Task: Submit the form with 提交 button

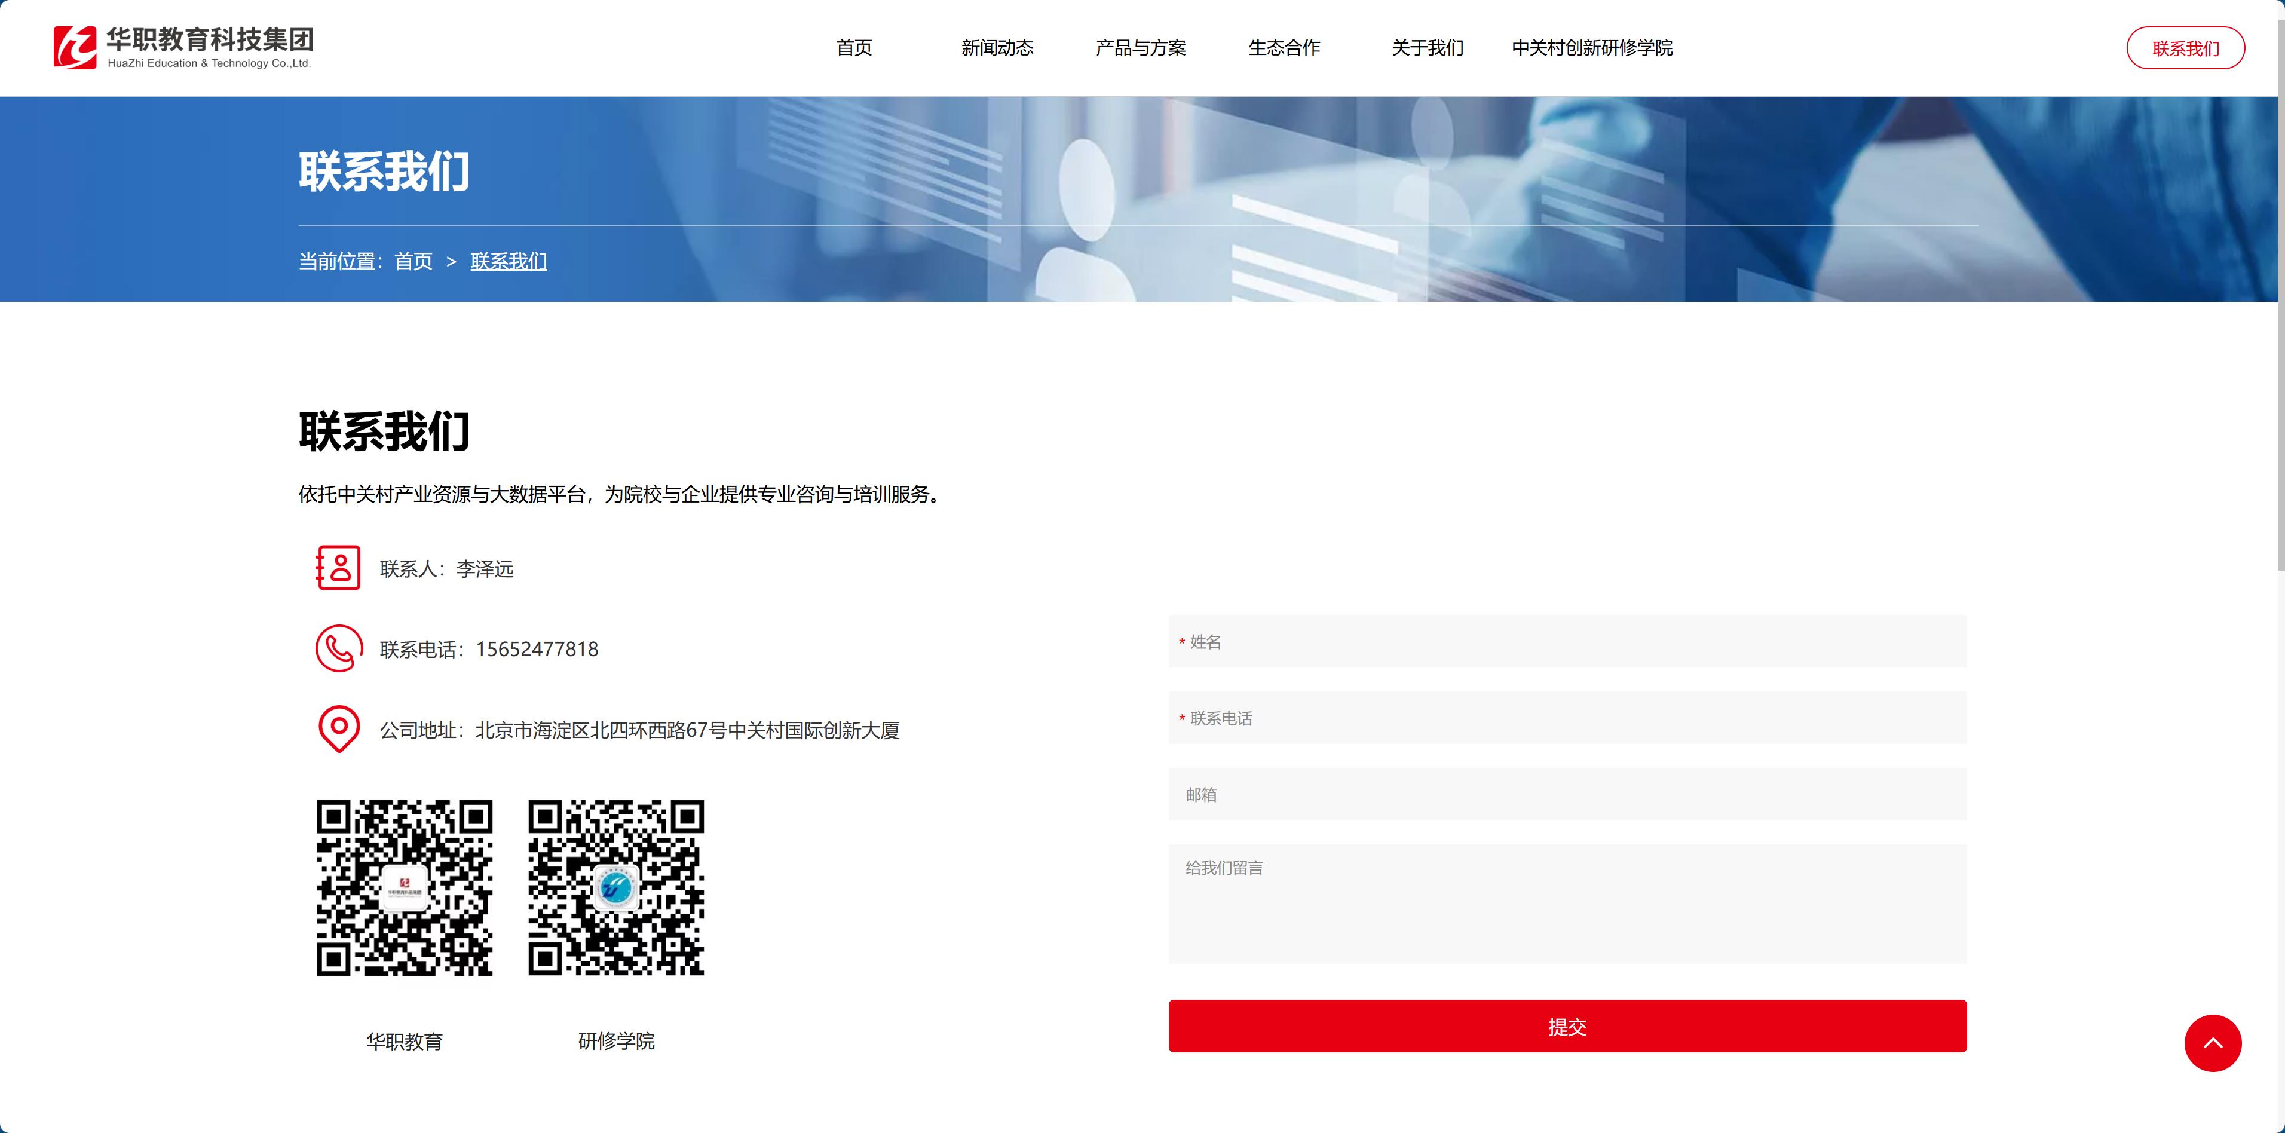Action: click(1567, 1027)
